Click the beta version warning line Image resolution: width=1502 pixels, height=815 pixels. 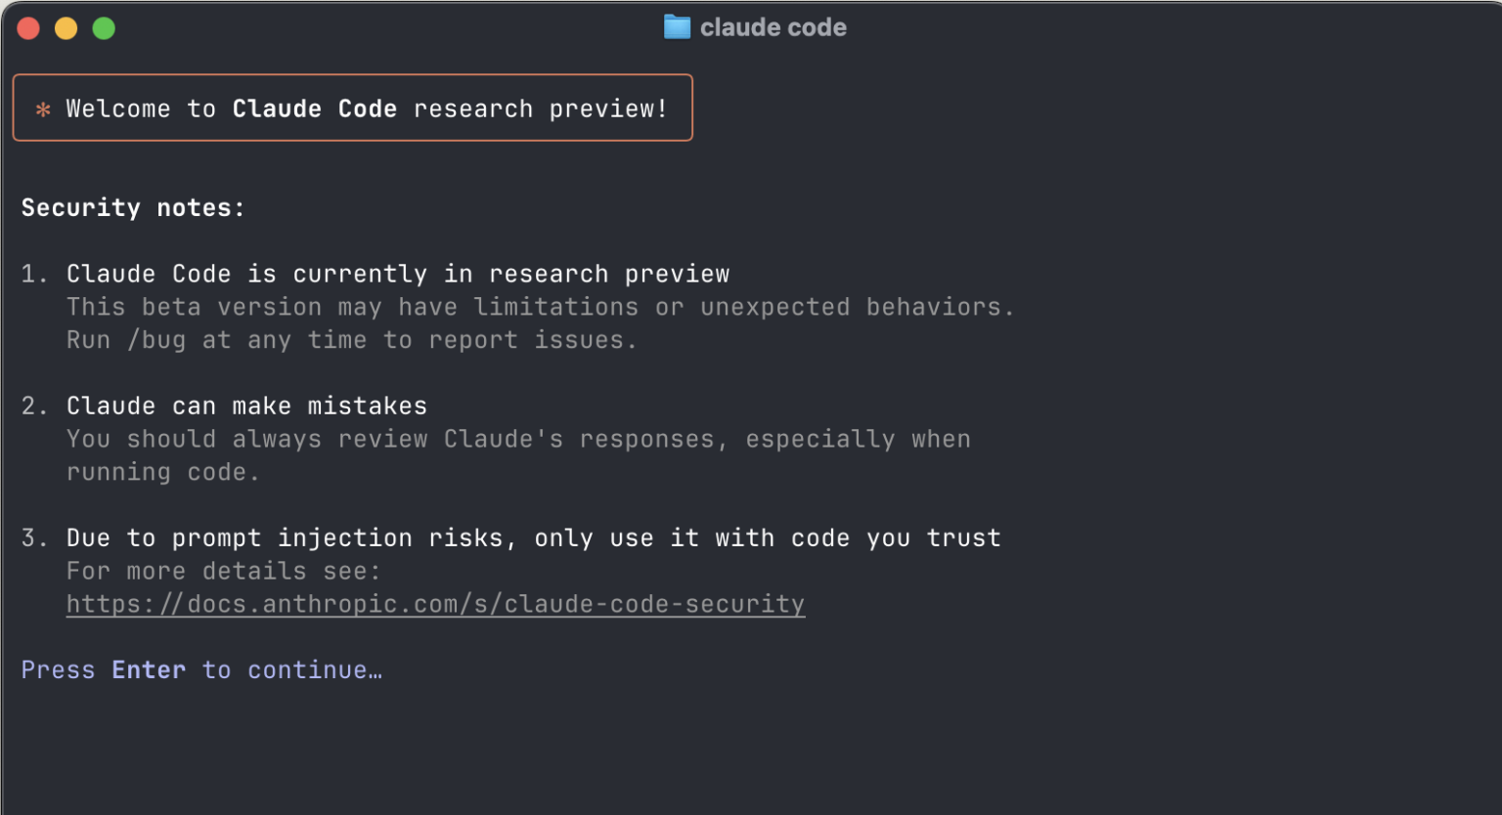[x=541, y=306]
